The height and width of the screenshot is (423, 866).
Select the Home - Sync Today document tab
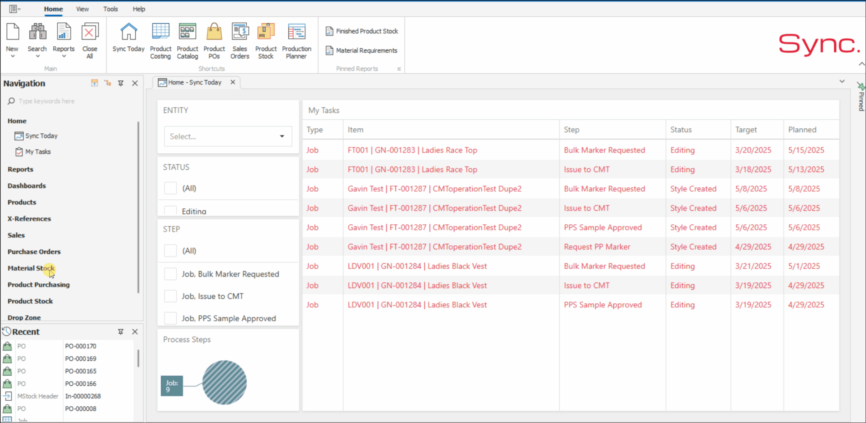point(195,82)
